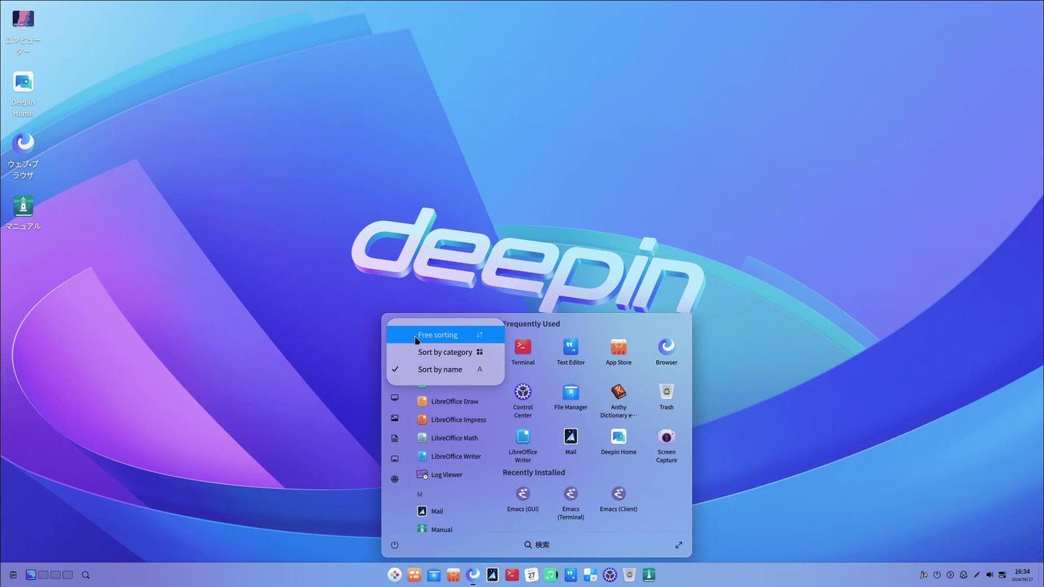Expand the tray arrow icon
Screen dimensions: 1044x587
point(950,575)
